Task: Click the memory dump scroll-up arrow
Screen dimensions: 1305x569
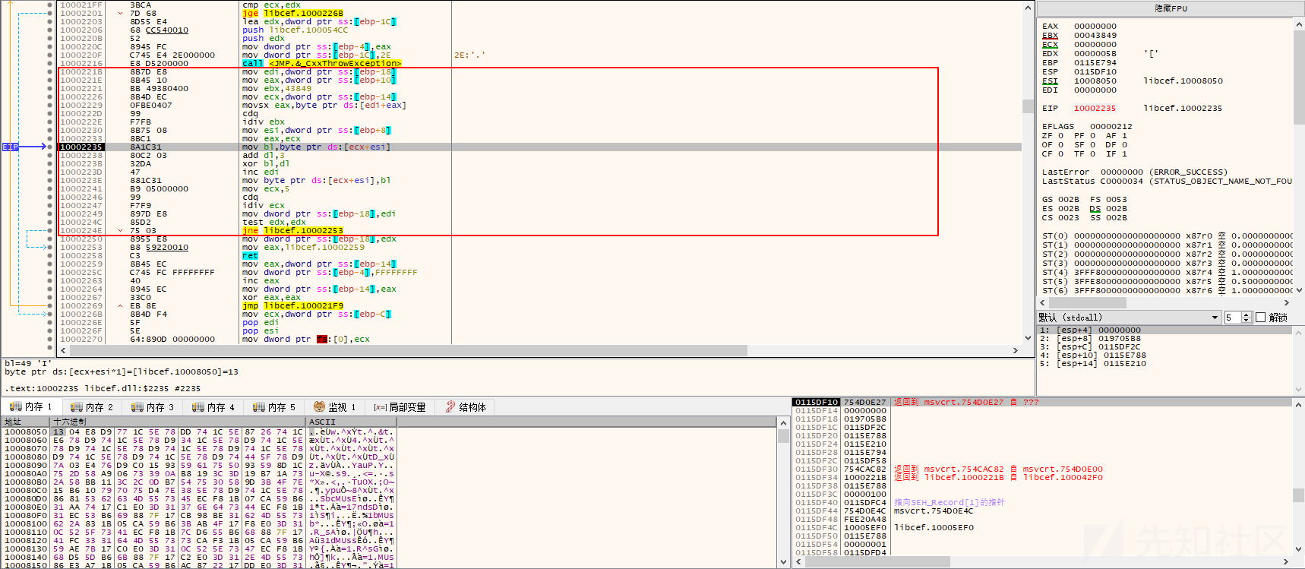Action: tap(783, 422)
